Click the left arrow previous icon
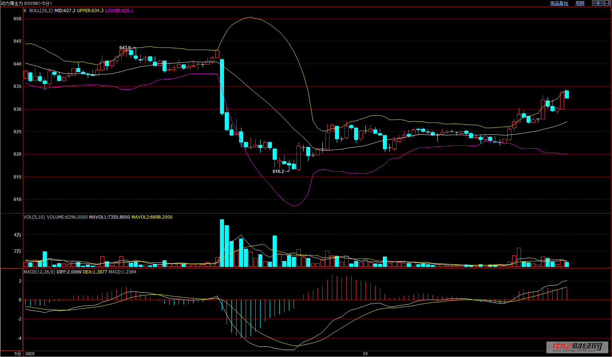Image resolution: width=612 pixels, height=357 pixels. coord(595,3)
